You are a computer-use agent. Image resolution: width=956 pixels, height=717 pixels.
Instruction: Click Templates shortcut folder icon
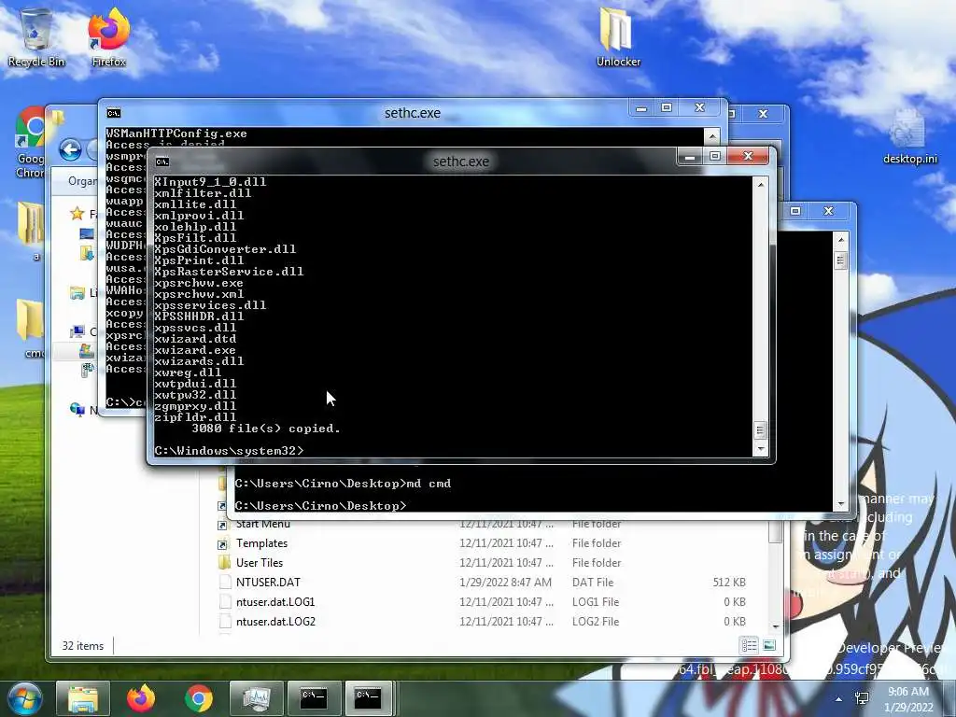click(224, 543)
